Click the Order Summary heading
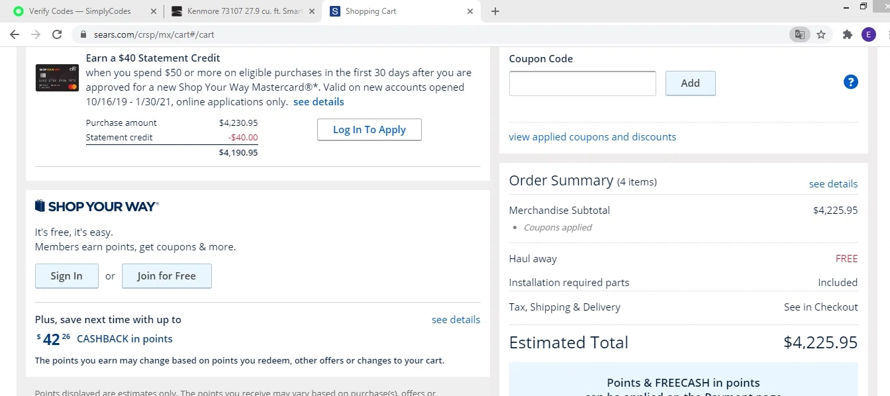Screen dimensions: 890x396 (x=561, y=180)
